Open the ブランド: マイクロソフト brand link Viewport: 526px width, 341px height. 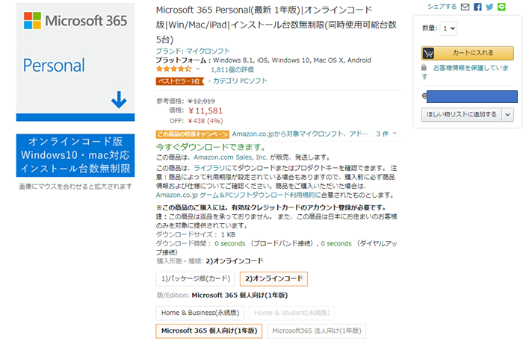(x=193, y=51)
